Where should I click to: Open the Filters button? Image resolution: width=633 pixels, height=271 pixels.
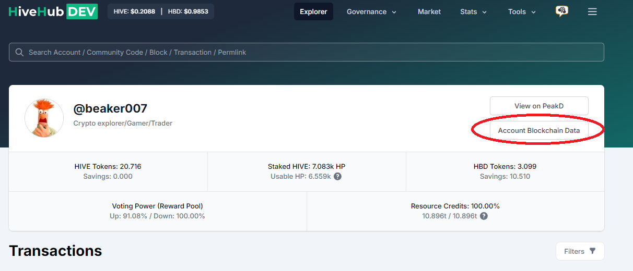pyautogui.click(x=580, y=251)
